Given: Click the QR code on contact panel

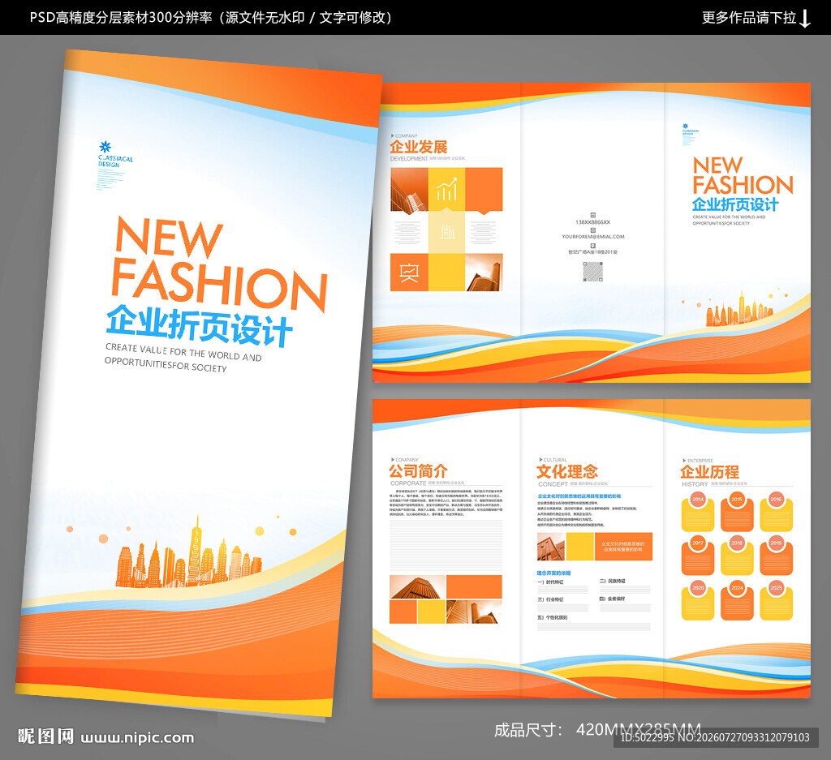Looking at the screenshot, I should [592, 272].
